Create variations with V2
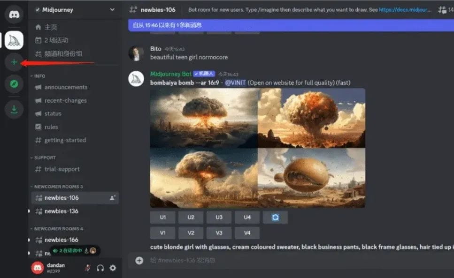The height and width of the screenshot is (278, 454). coord(191,233)
